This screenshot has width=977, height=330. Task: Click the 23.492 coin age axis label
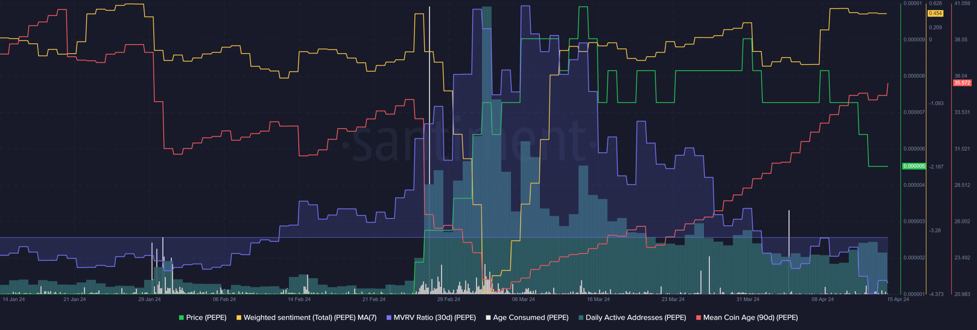(x=962, y=258)
